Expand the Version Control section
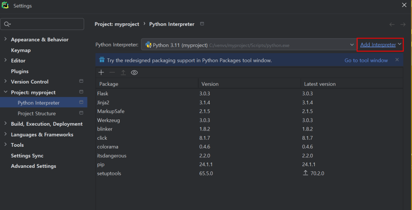 pos(6,81)
